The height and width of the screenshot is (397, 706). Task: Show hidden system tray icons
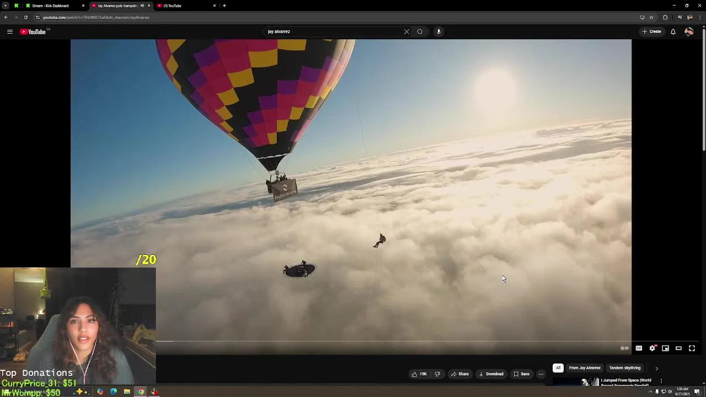pyautogui.click(x=650, y=392)
